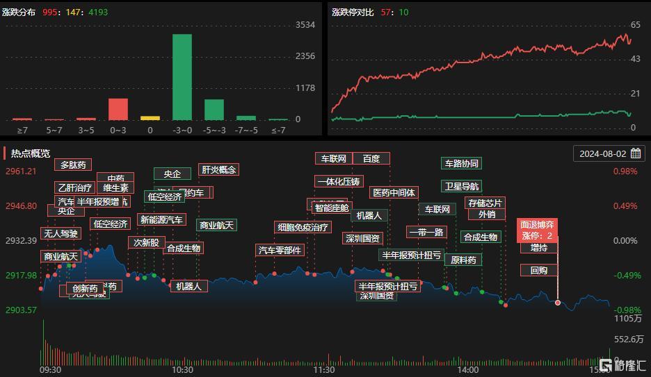Click the 肝炎概念 tag
Image resolution: width=651 pixels, height=377 pixels.
pyautogui.click(x=219, y=169)
